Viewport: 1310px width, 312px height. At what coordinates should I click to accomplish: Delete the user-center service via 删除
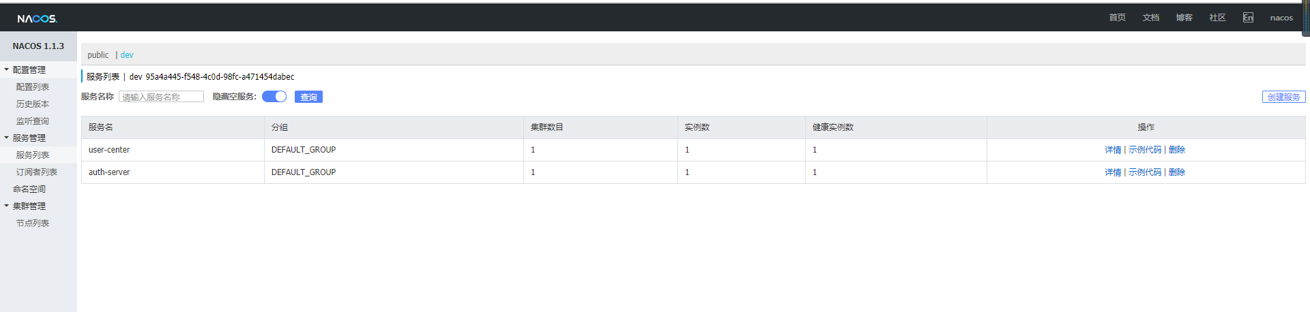1177,150
